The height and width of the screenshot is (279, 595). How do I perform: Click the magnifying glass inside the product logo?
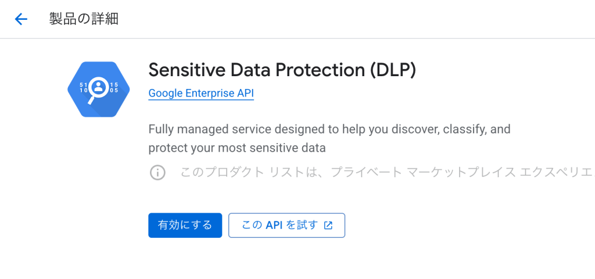tap(97, 90)
